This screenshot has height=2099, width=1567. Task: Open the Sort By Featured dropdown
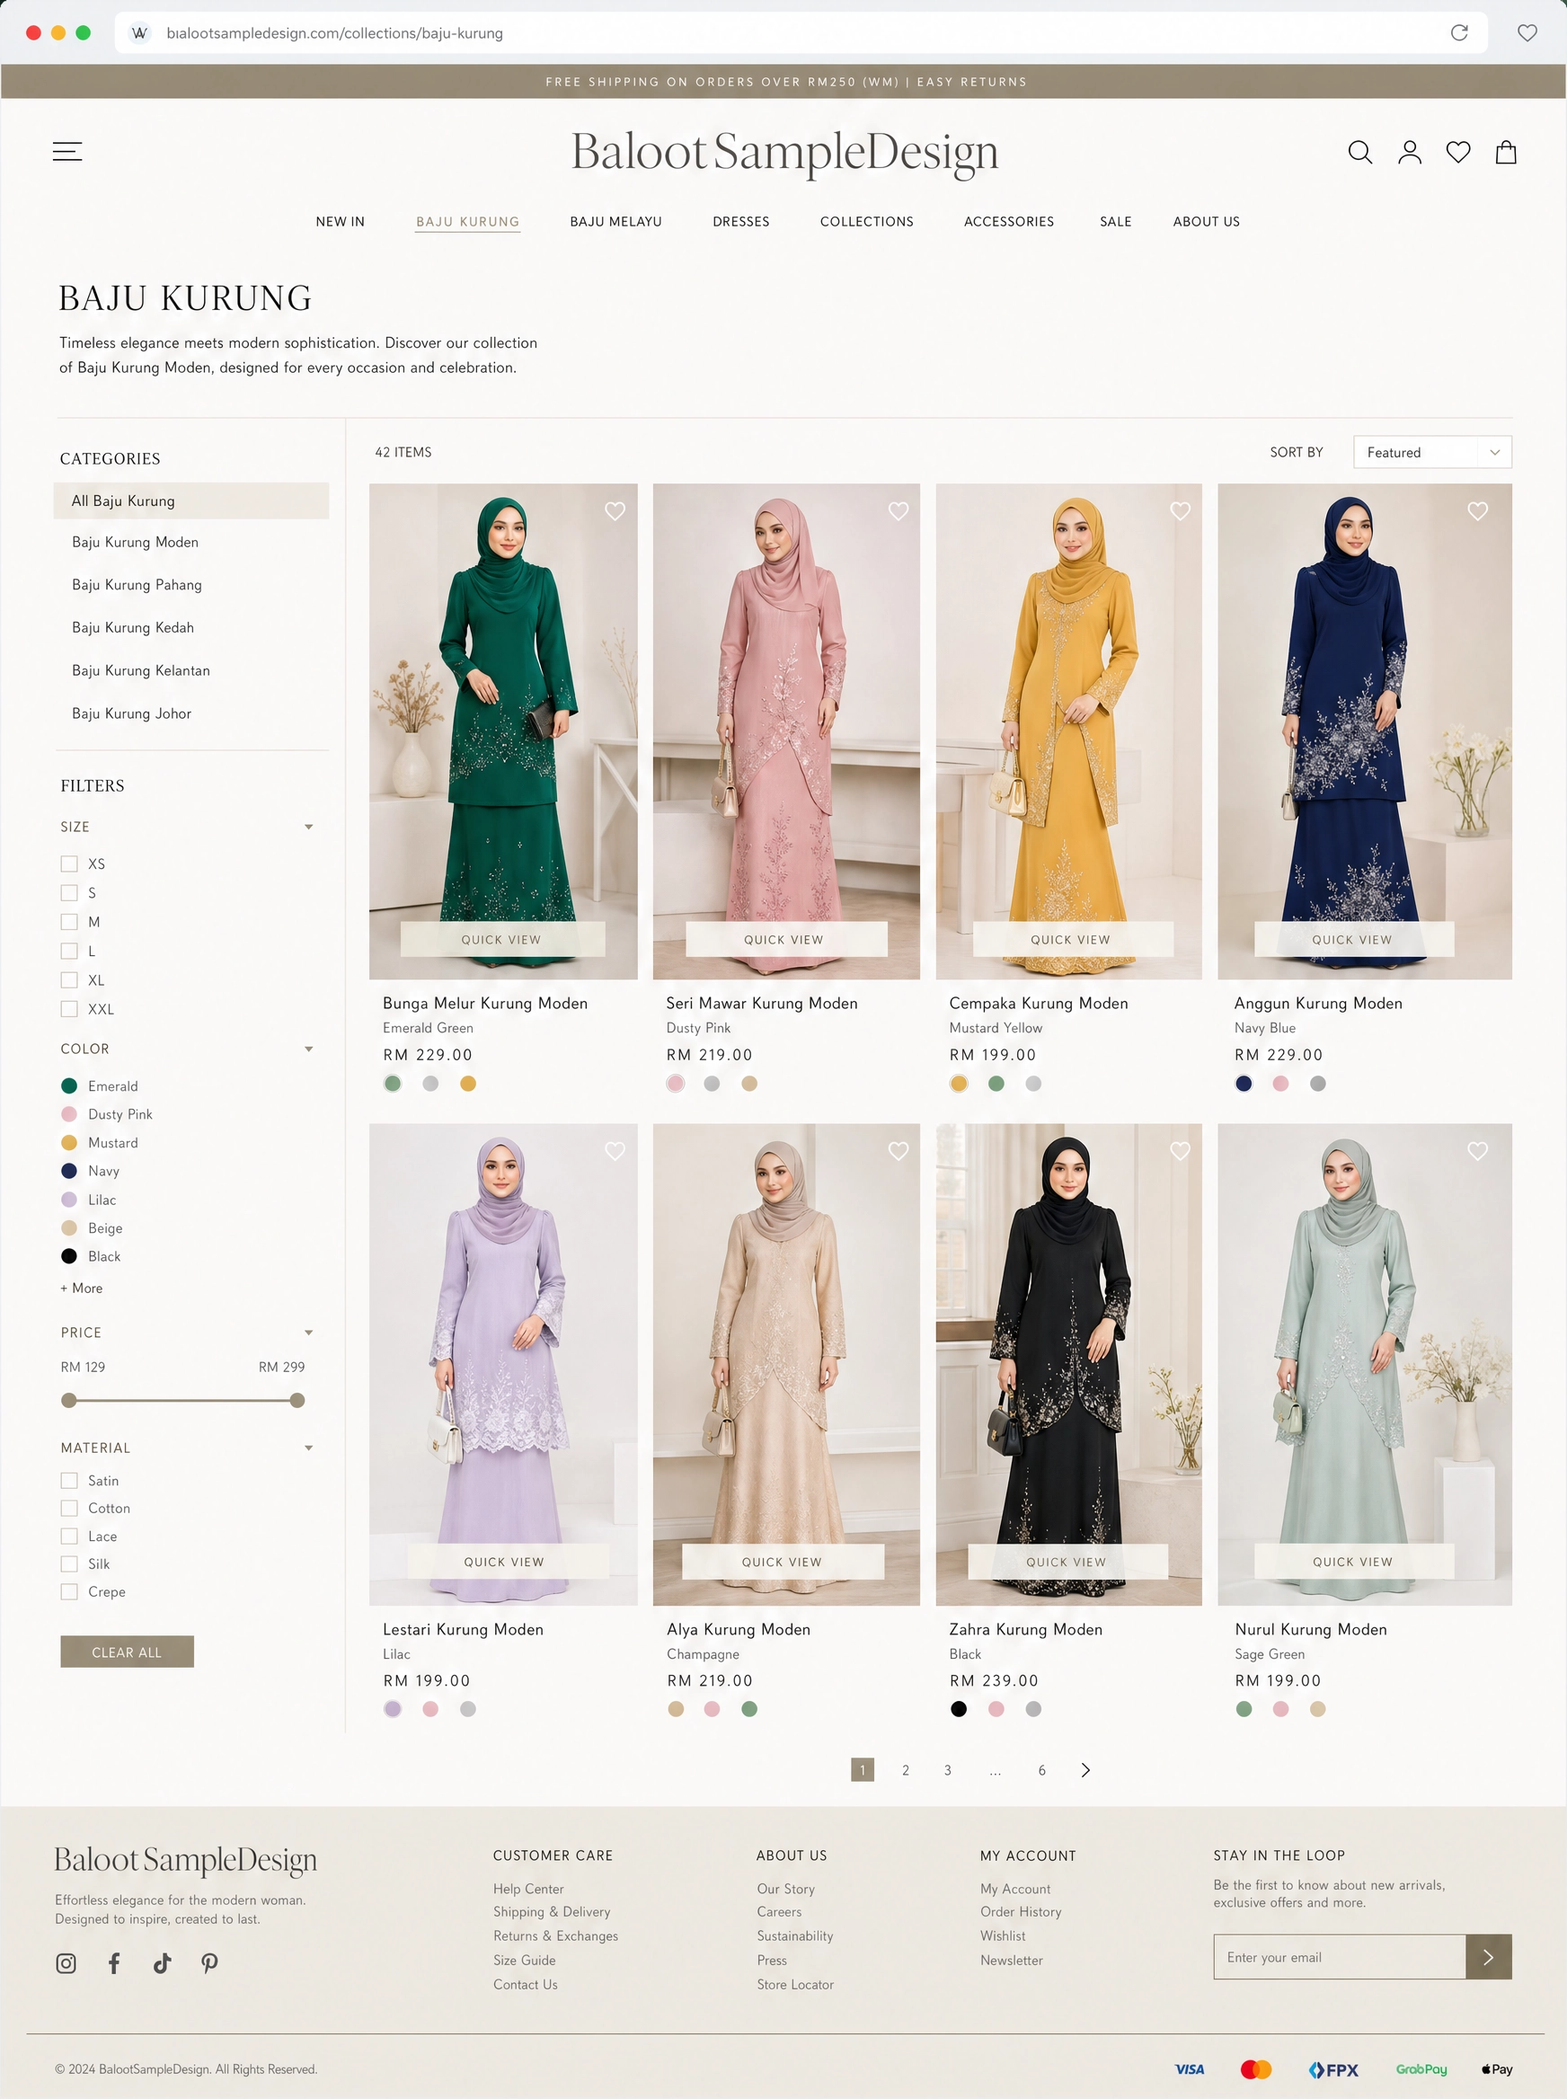tap(1432, 453)
